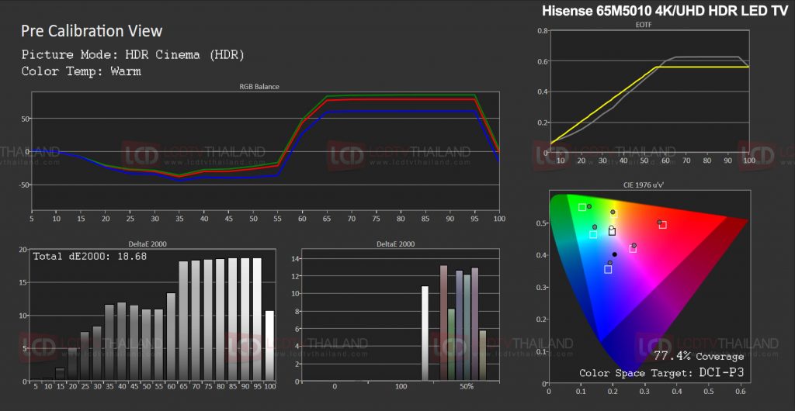Click the "RGB Balance" chart title
This screenshot has width=795, height=411.
point(259,87)
